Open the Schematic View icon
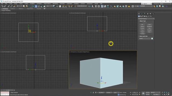 pos(108,6)
